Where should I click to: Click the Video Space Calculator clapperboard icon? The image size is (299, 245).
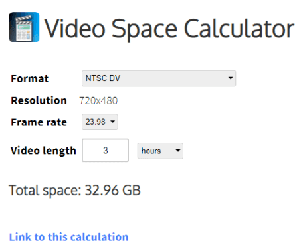[24, 27]
